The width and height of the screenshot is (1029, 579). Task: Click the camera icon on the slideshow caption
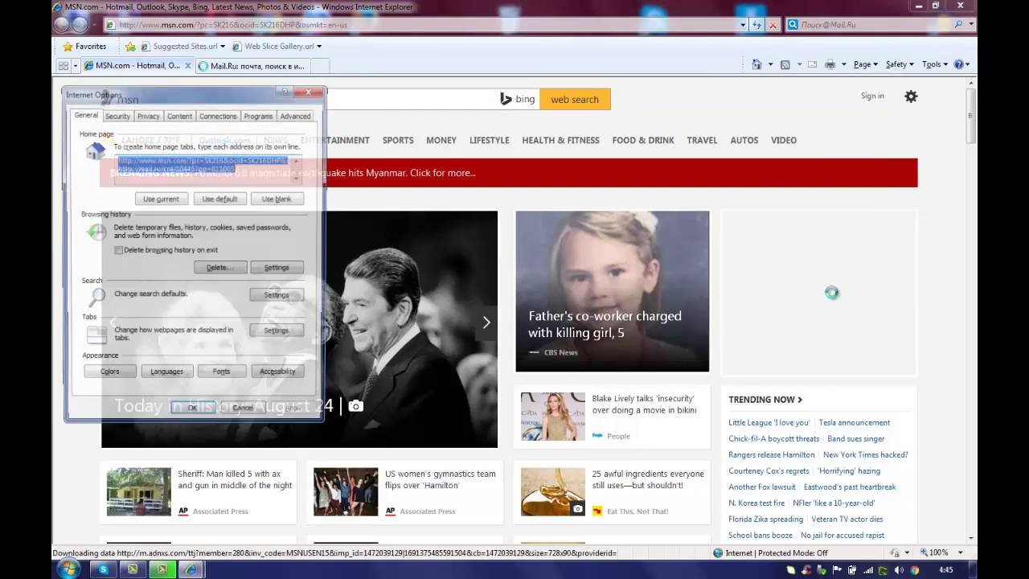click(355, 406)
